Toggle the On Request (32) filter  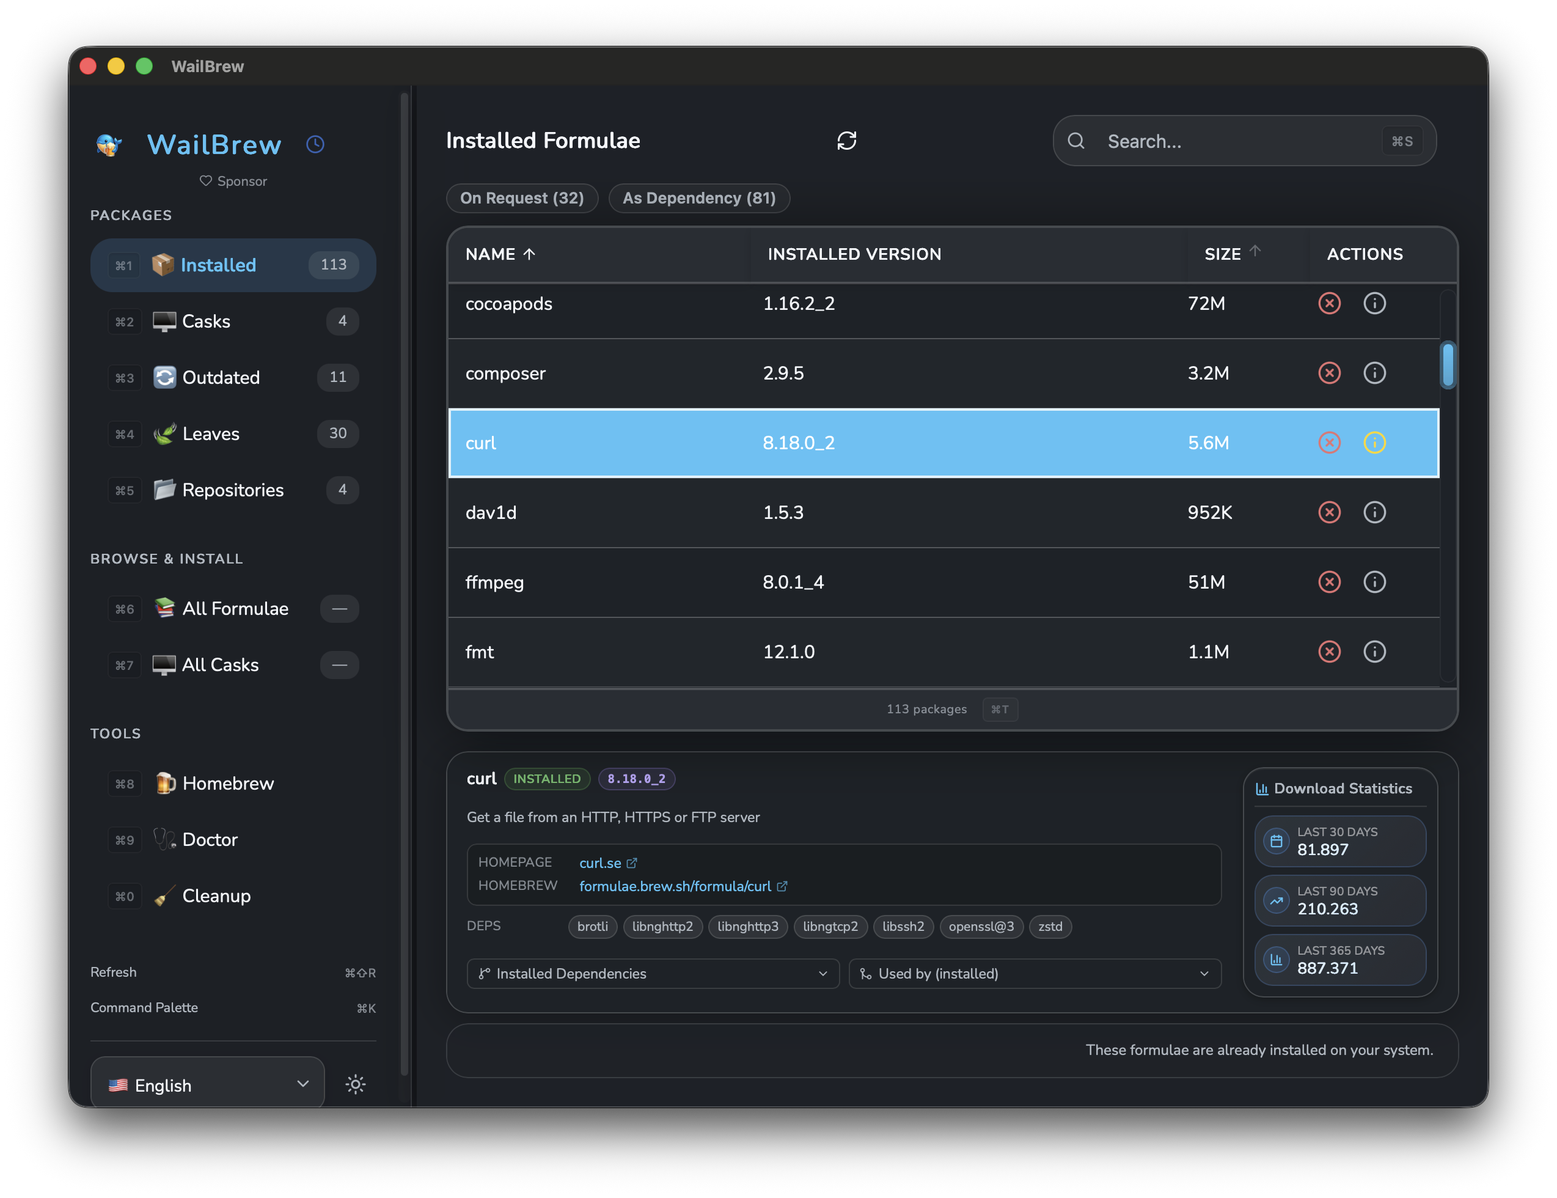(x=522, y=198)
